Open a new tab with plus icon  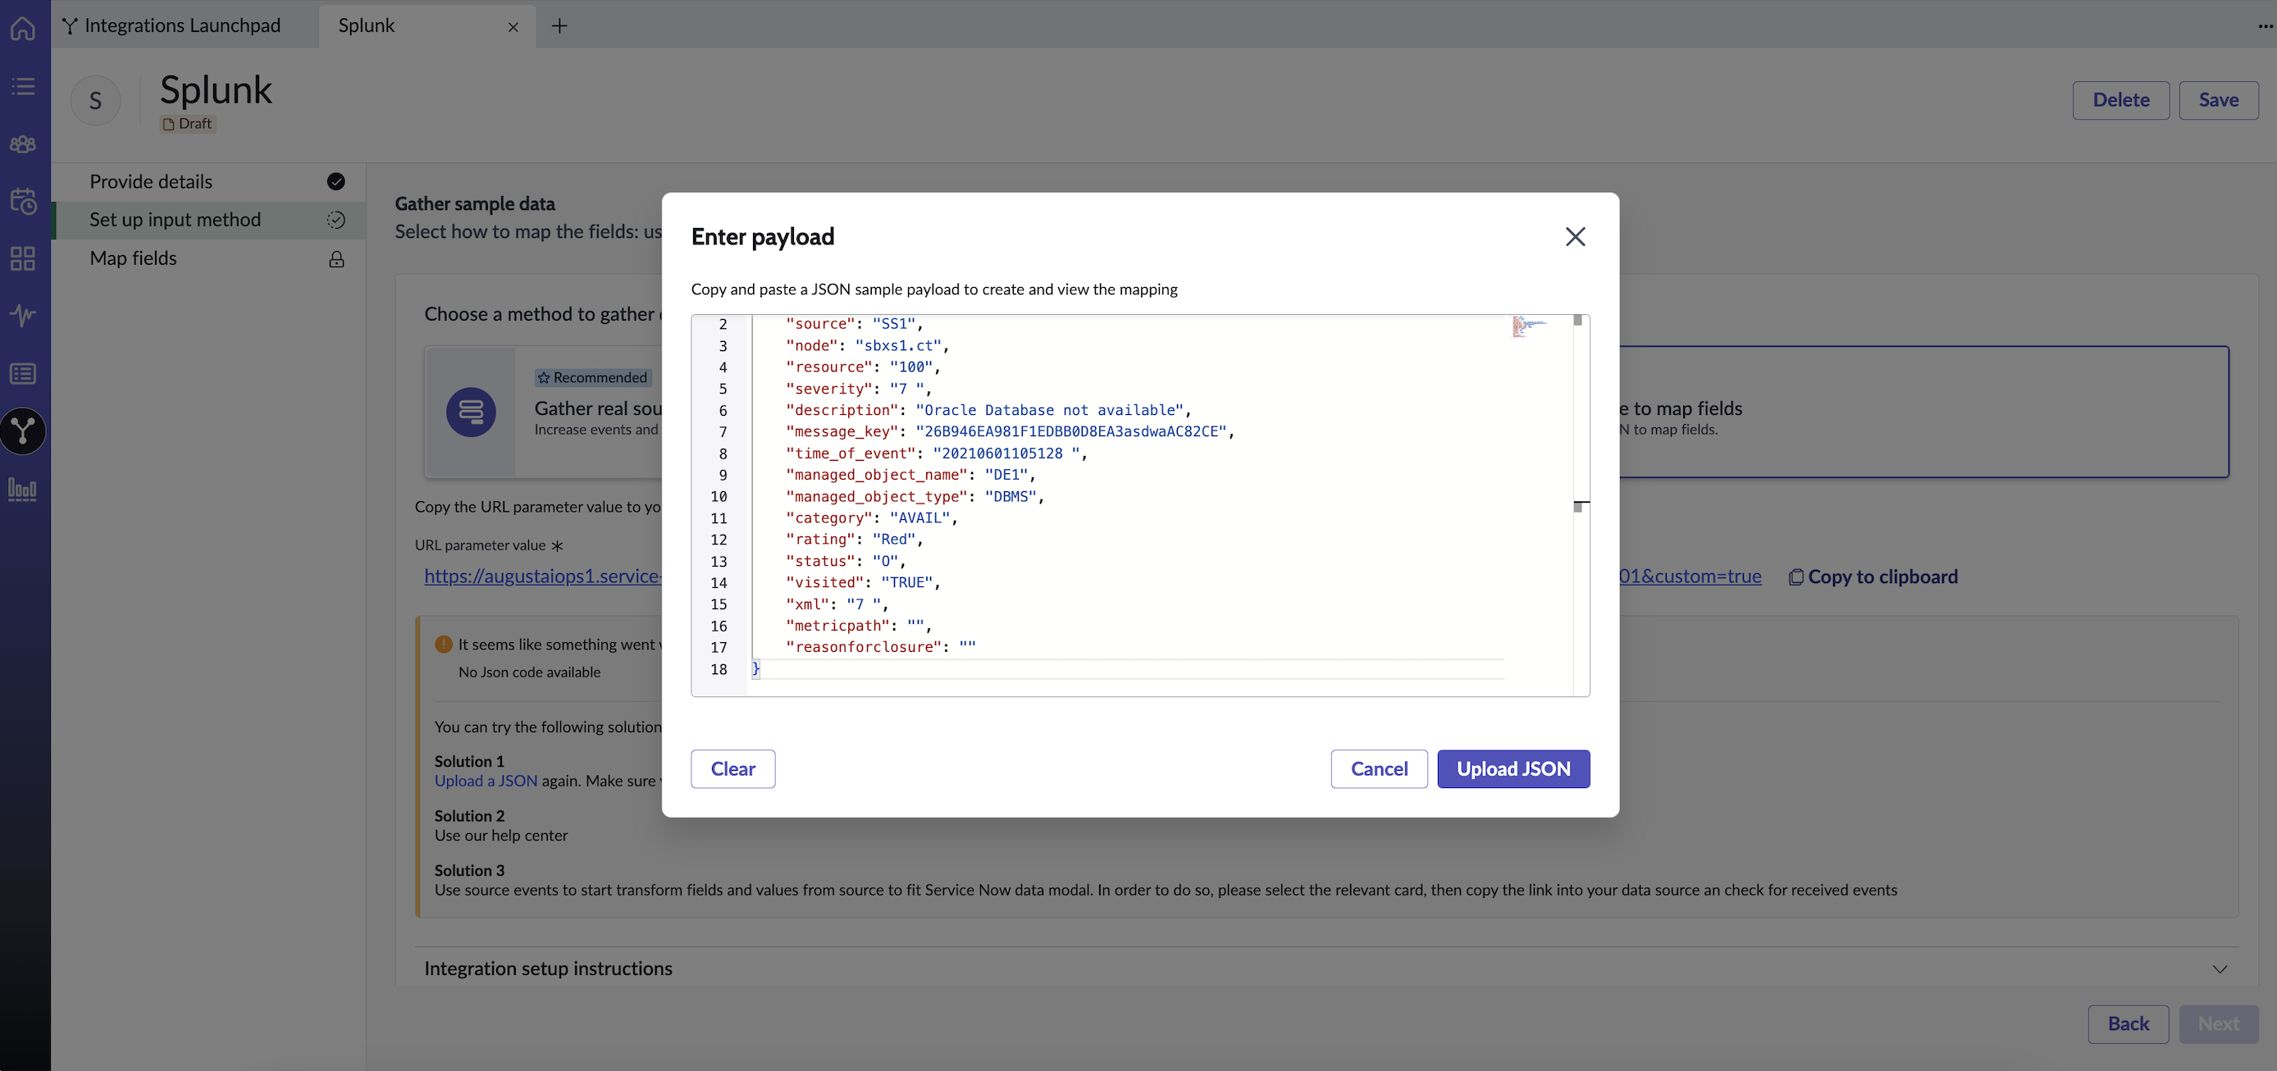click(559, 25)
